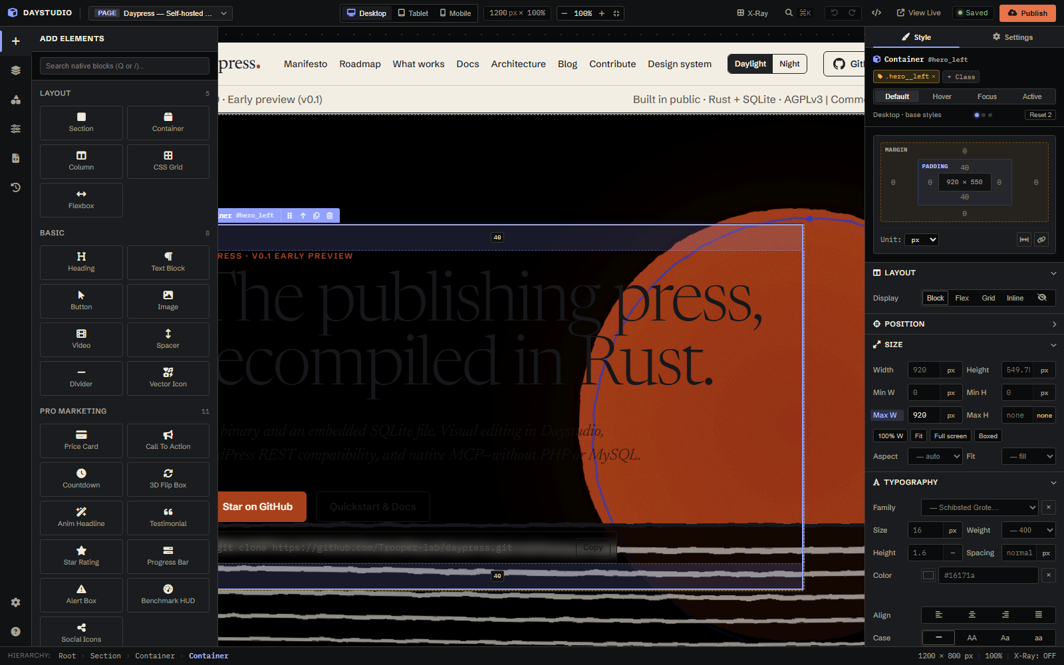Insert a Benchmark HUD element
Image resolution: width=1064 pixels, height=665 pixels.
[x=168, y=595]
